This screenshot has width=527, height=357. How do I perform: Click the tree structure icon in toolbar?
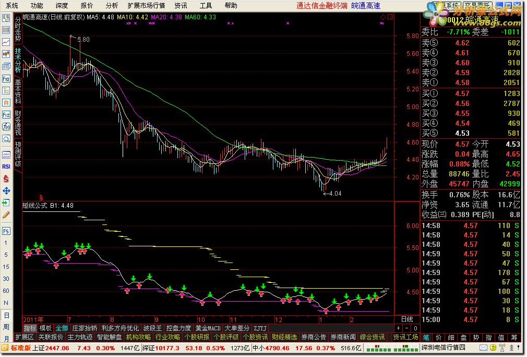(x=6, y=90)
